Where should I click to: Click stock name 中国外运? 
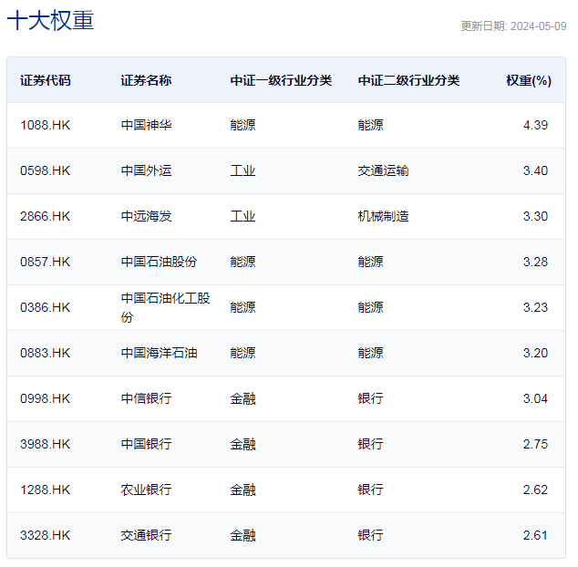146,171
